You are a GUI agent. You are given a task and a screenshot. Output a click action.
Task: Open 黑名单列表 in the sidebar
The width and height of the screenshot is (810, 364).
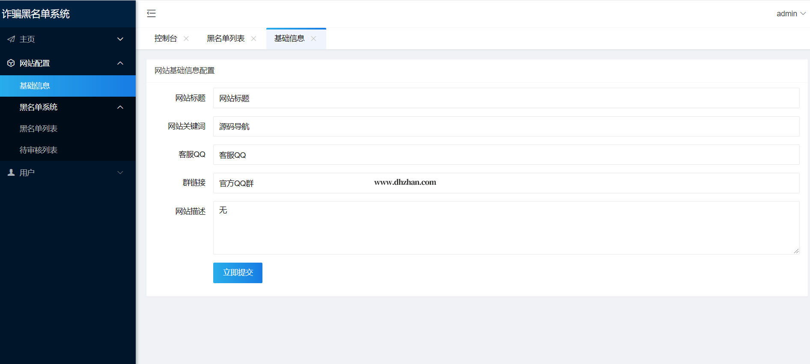pyautogui.click(x=39, y=129)
